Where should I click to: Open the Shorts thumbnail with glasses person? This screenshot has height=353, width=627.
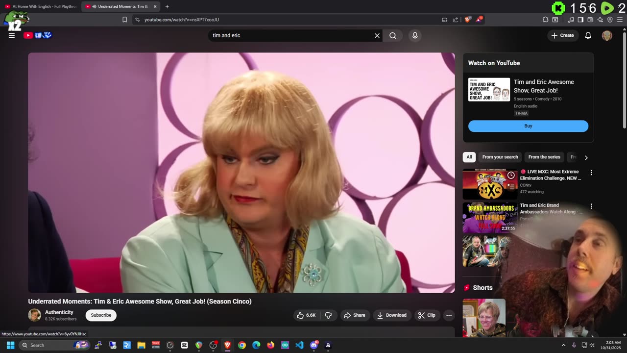[x=484, y=318]
